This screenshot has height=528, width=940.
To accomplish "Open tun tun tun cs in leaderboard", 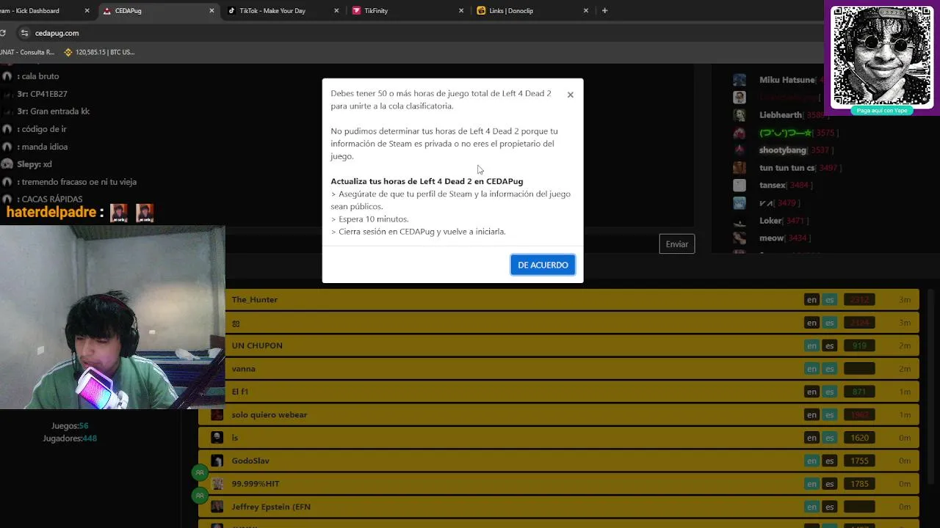I will click(x=787, y=168).
